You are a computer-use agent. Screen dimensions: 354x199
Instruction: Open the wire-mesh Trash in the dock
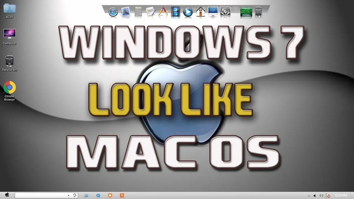(x=258, y=12)
